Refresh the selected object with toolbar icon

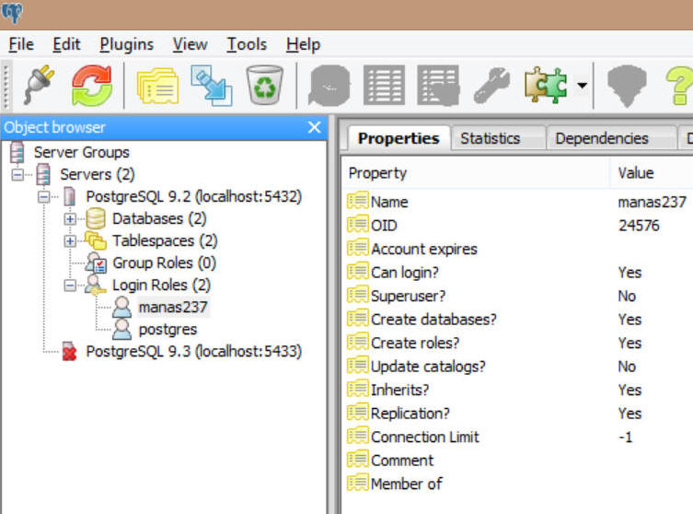[92, 85]
